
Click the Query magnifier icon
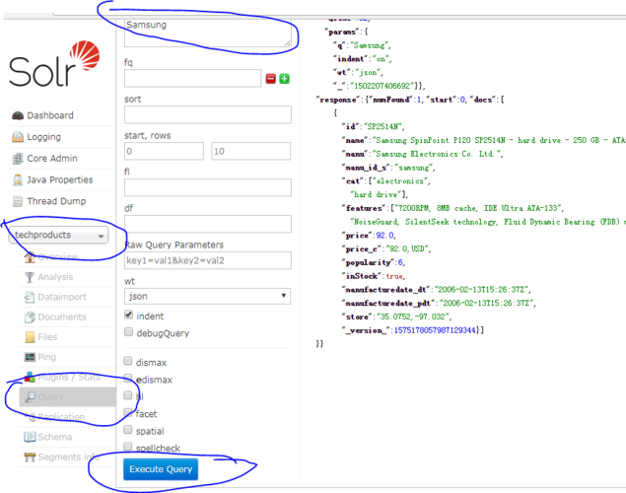tap(31, 396)
